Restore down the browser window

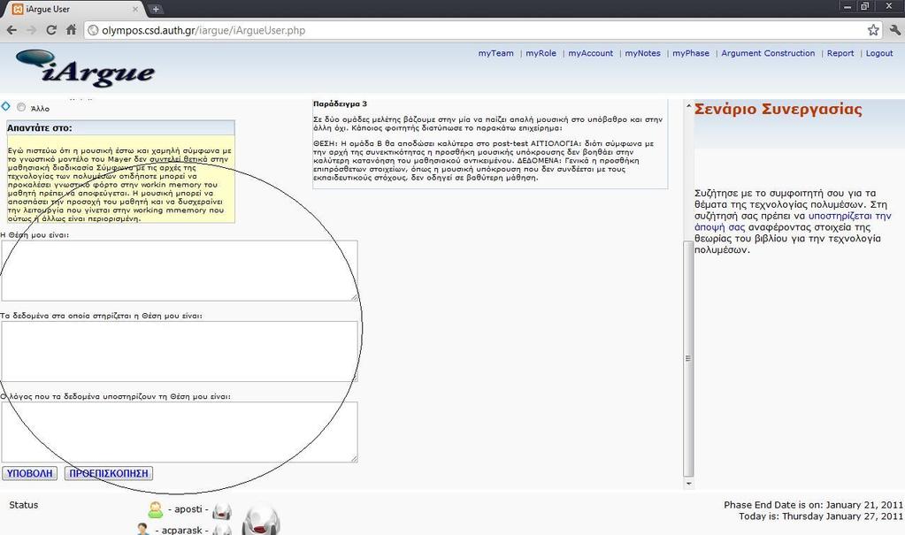point(864,7)
